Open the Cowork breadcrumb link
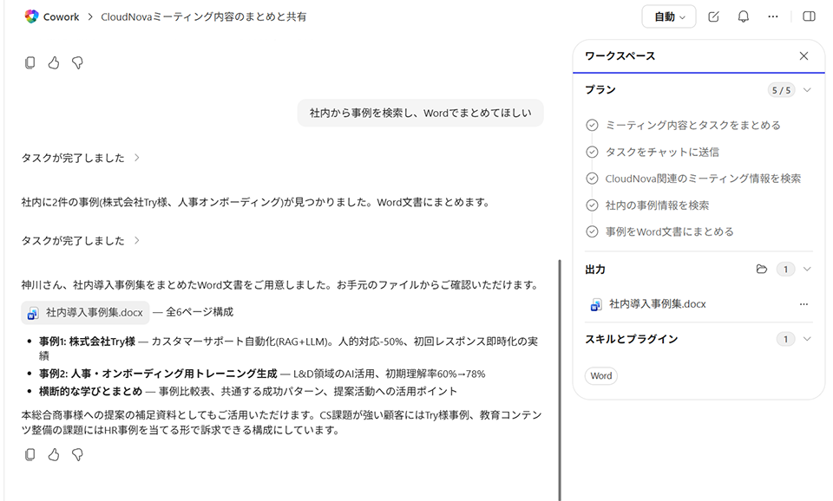This screenshot has height=501, width=833. [x=61, y=17]
